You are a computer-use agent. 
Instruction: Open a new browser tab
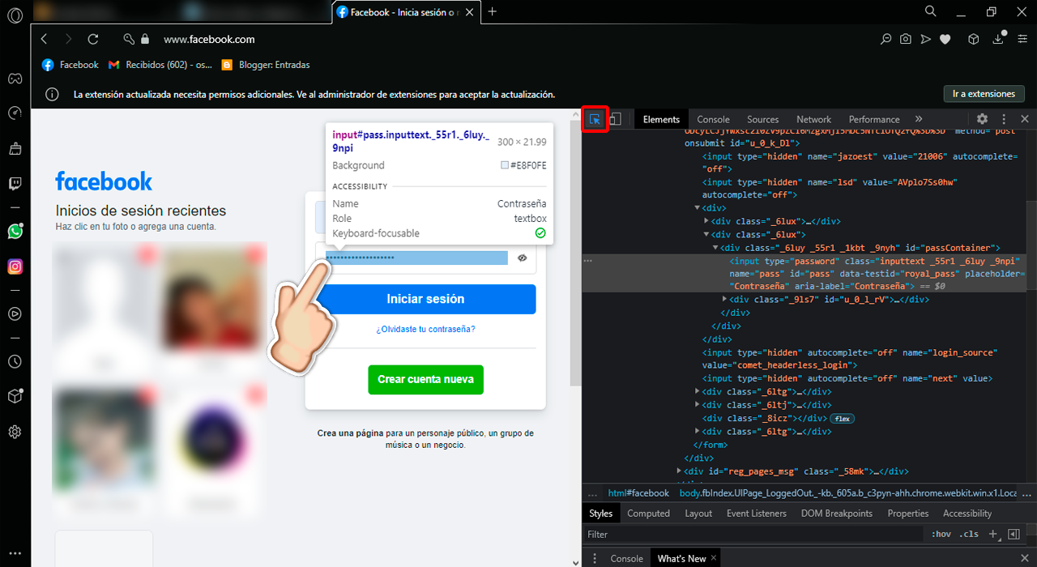point(492,11)
